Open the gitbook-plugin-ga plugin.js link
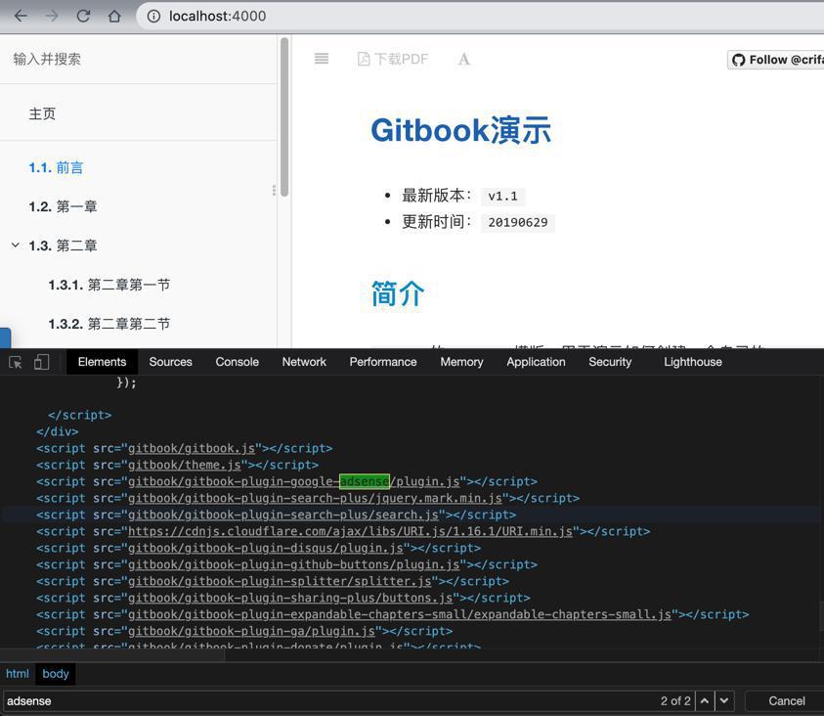Viewport: 824px width, 716px height. tap(251, 631)
